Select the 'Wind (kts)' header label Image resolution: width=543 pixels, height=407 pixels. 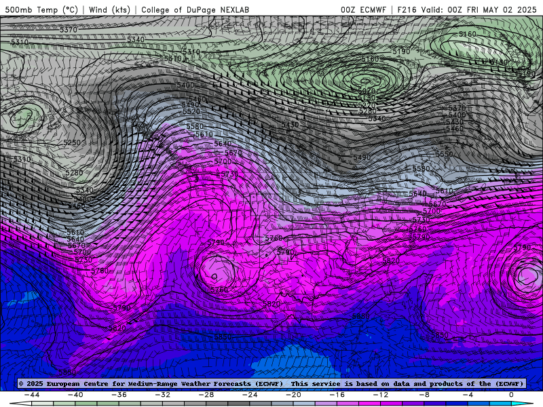point(109,9)
